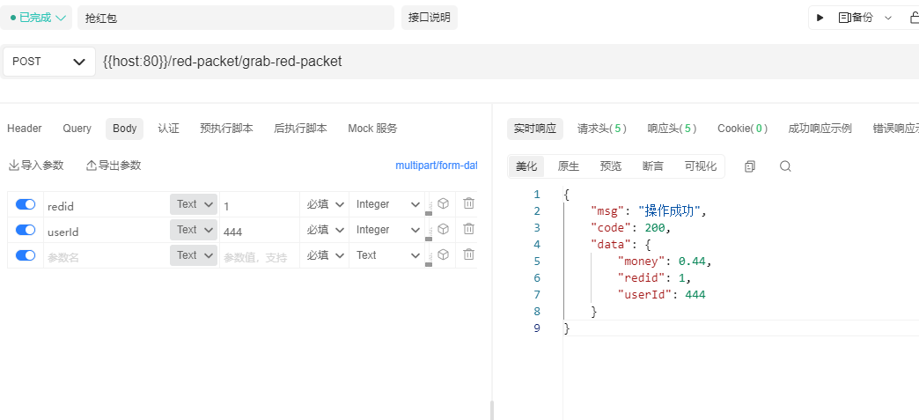Screen dimensions: 919x420
Task: Click the 导入参数 import parameters button
Action: tap(36, 166)
